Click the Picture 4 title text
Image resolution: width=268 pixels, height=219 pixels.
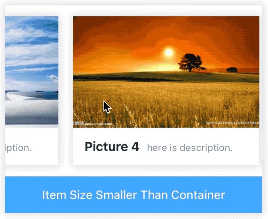tap(112, 147)
